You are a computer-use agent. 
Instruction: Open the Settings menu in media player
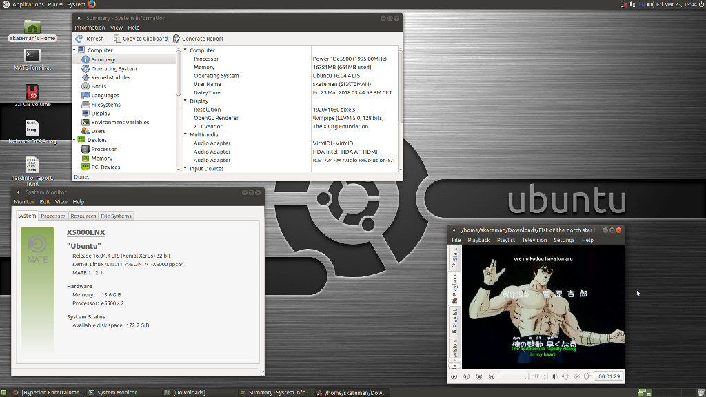pos(564,240)
